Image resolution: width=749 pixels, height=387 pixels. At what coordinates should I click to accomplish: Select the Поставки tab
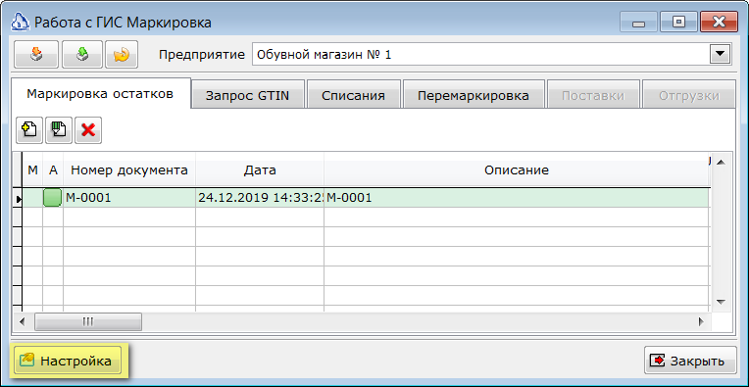(593, 95)
